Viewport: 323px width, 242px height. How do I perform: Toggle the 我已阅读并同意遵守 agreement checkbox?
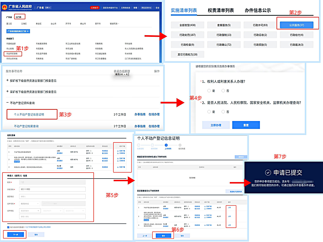tap(9, 227)
